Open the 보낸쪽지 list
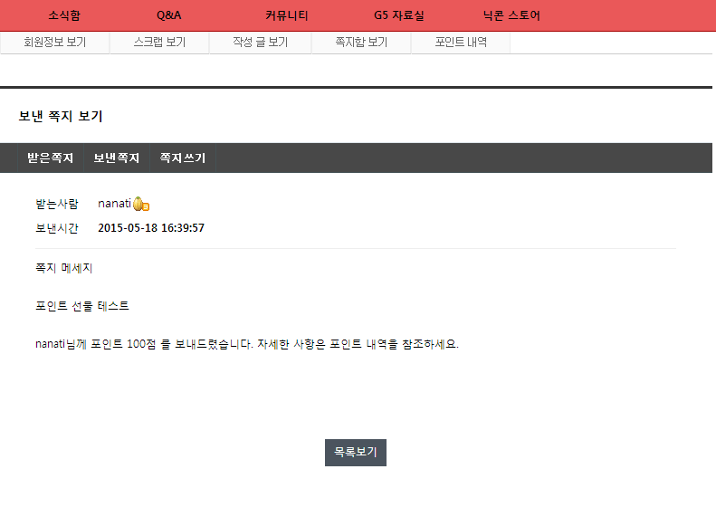This screenshot has width=716, height=517. coord(117,158)
